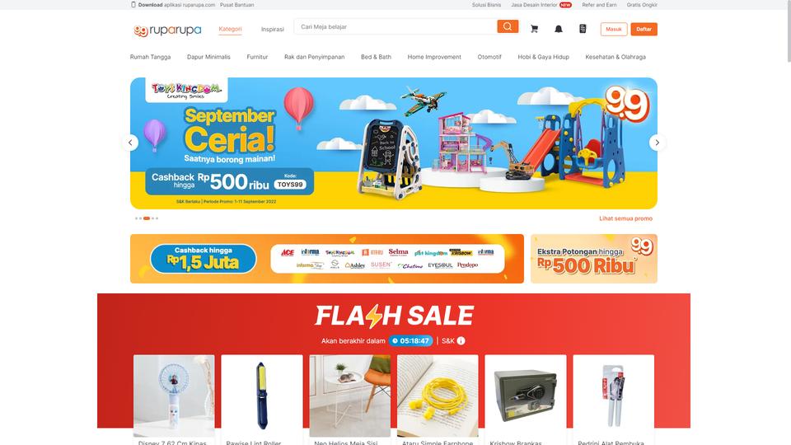The image size is (791, 445).
Task: Click the orange search magnifier button
Action: click(508, 26)
